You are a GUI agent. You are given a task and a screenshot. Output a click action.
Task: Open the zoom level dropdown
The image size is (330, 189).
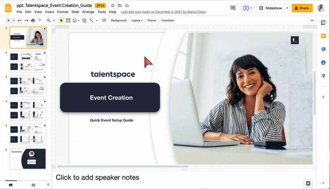click(x=54, y=20)
